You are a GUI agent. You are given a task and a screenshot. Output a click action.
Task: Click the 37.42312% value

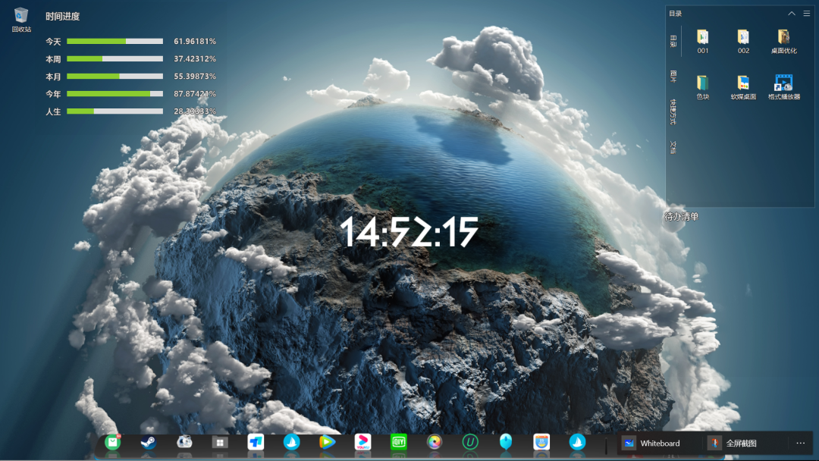195,59
